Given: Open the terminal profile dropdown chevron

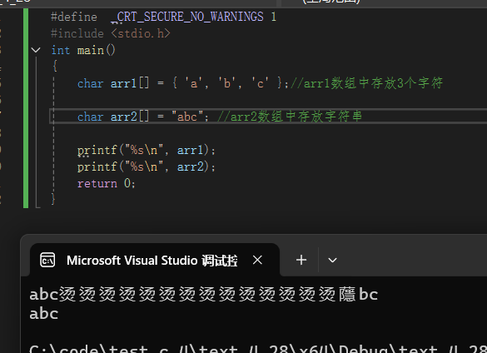Looking at the screenshot, I should point(332,260).
